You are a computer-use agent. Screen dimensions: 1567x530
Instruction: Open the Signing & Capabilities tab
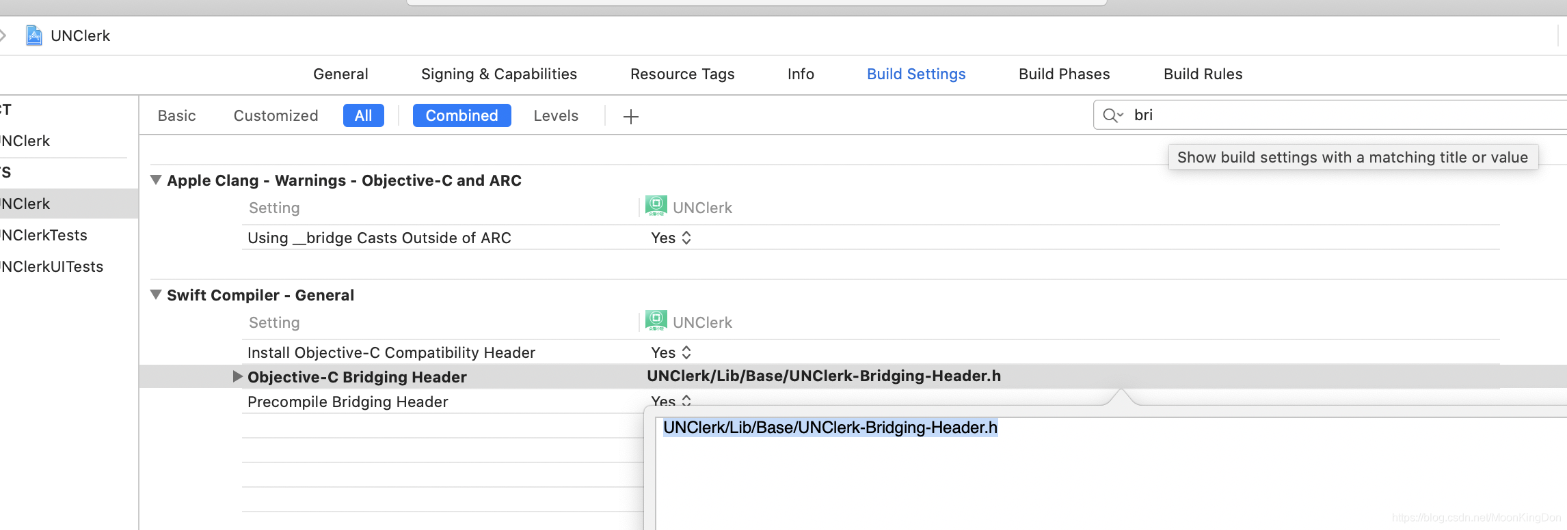tap(499, 74)
